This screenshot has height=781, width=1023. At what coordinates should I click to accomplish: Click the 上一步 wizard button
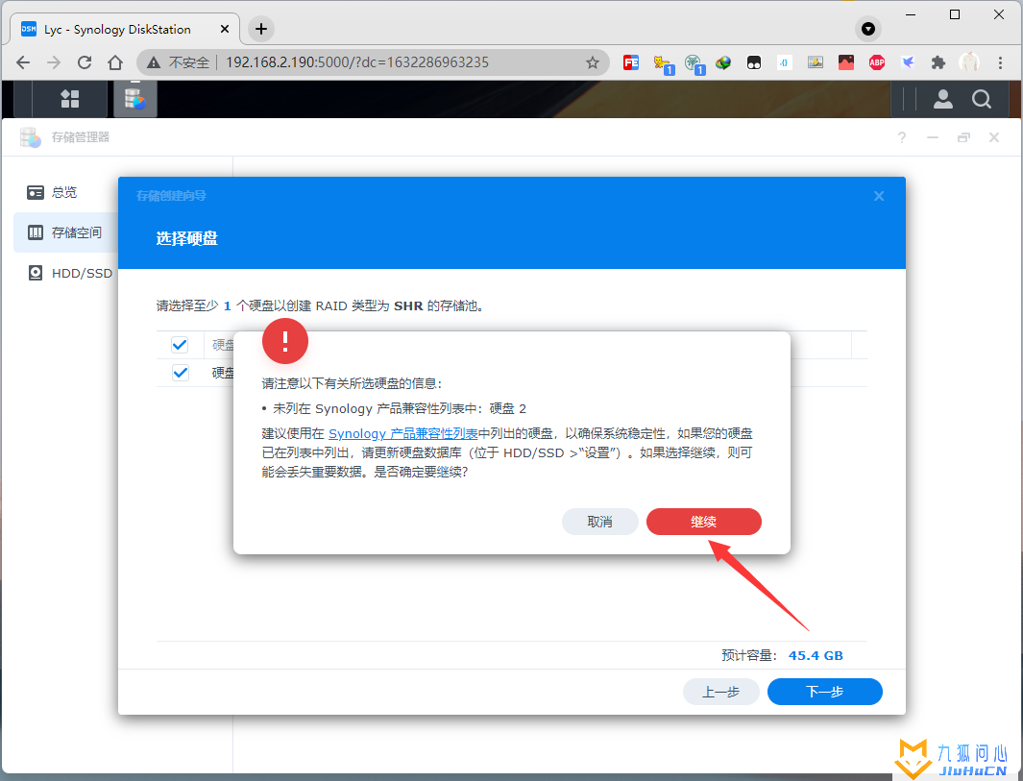click(x=721, y=692)
